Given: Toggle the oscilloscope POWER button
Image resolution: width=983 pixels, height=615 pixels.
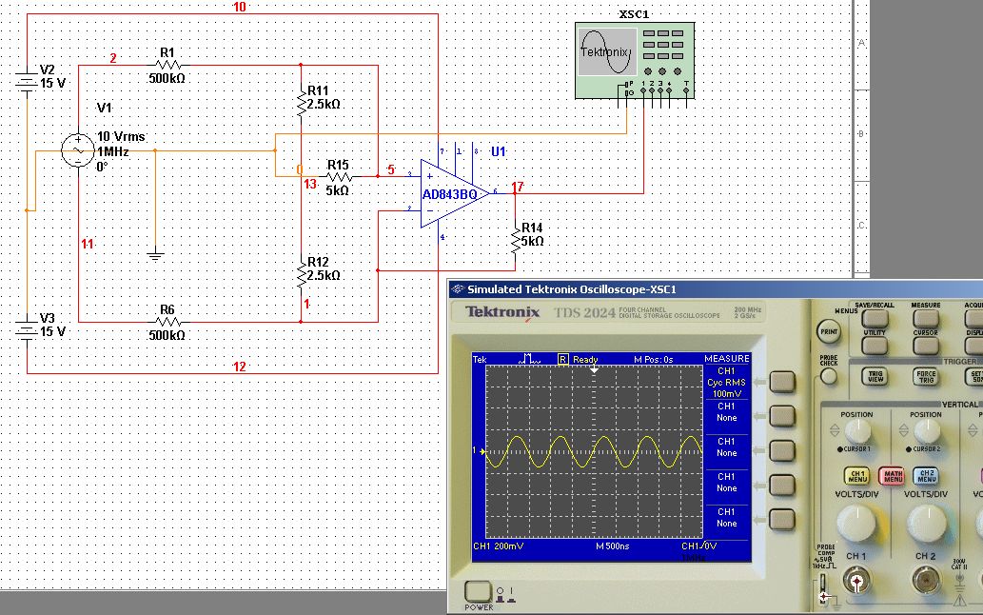Looking at the screenshot, I should click(x=478, y=591).
